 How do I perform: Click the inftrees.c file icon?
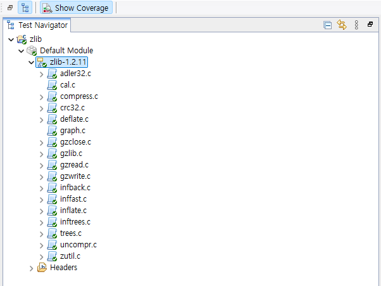tap(53, 223)
